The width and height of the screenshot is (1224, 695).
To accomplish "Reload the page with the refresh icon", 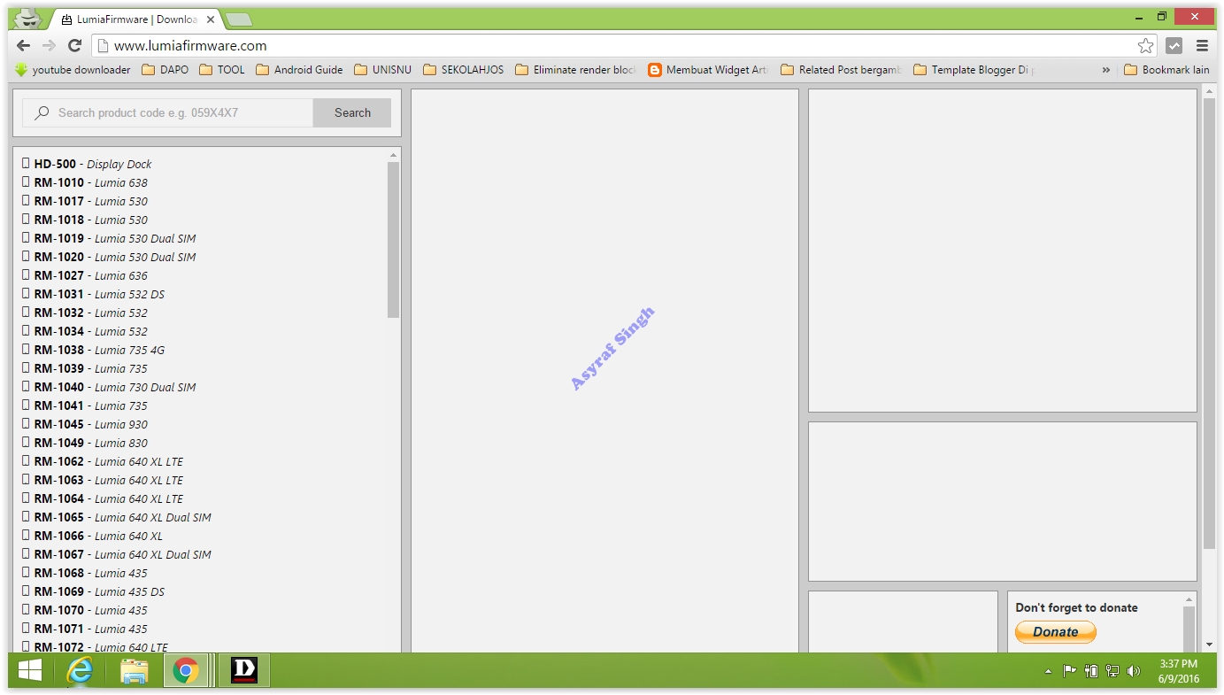I will click(75, 45).
